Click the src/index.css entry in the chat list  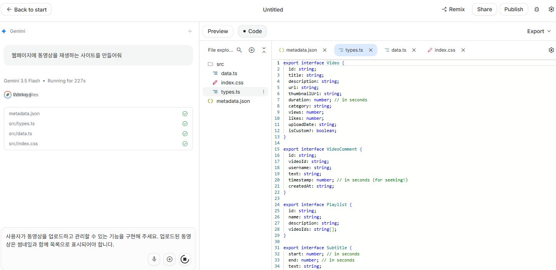point(23,144)
